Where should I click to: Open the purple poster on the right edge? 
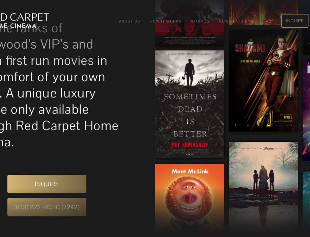click(306, 111)
